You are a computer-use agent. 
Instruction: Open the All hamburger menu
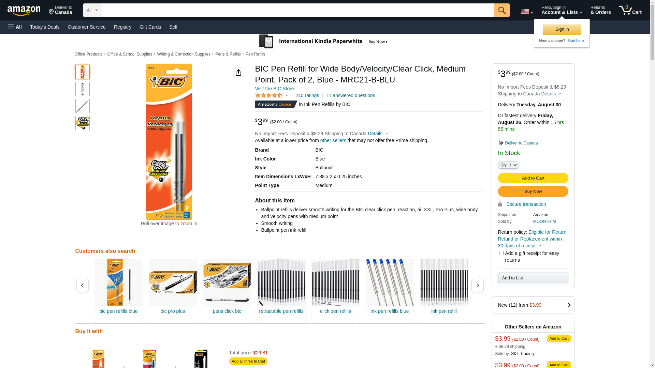coord(15,27)
